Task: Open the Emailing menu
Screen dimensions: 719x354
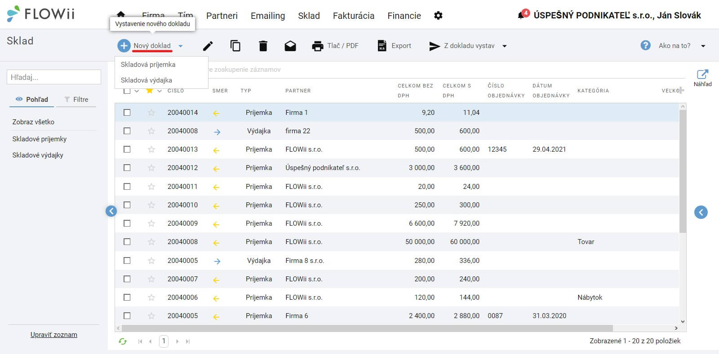Action: (x=268, y=16)
